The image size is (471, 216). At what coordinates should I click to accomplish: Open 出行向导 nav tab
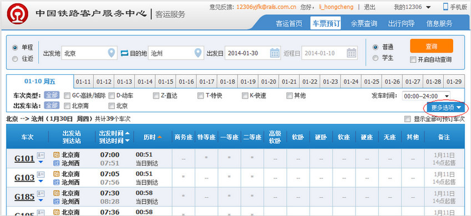[401, 23]
